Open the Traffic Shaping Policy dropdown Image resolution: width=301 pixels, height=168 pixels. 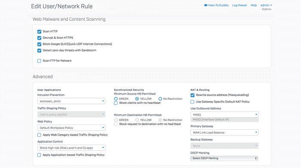71,115
